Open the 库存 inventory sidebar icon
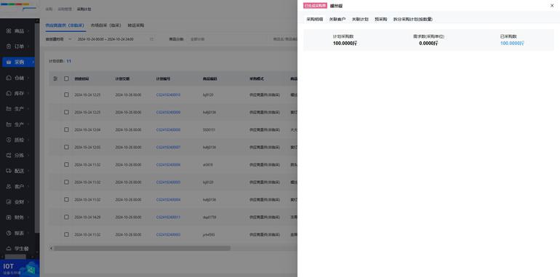 [x=9, y=93]
